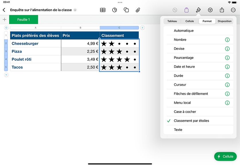
Task: Open info for Nombre format
Action: [227, 40]
